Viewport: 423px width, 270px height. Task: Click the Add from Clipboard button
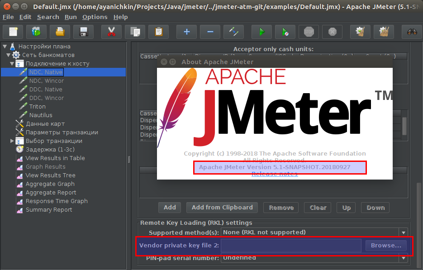click(x=222, y=208)
